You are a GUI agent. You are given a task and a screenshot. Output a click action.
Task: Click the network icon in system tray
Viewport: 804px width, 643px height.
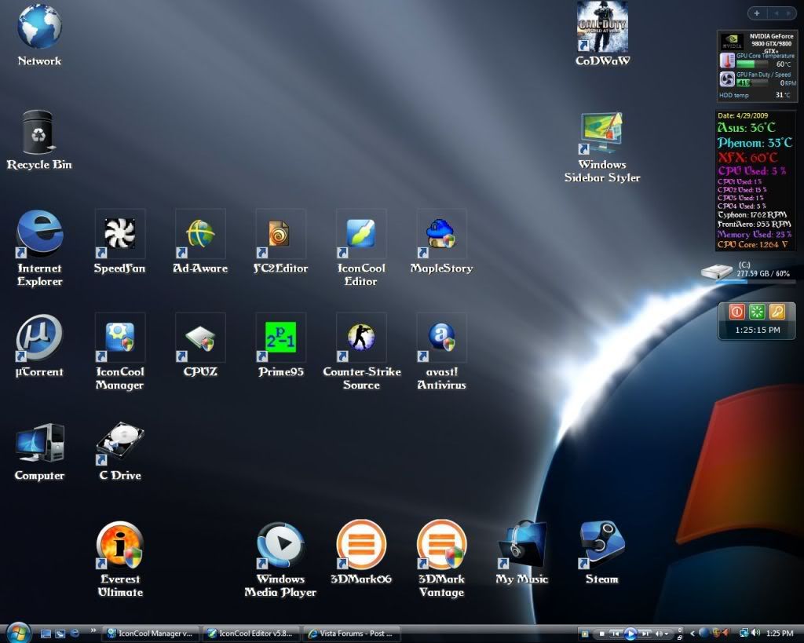tap(744, 634)
